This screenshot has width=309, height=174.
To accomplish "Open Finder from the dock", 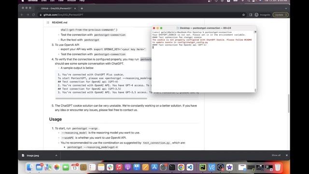I will coord(30,167).
